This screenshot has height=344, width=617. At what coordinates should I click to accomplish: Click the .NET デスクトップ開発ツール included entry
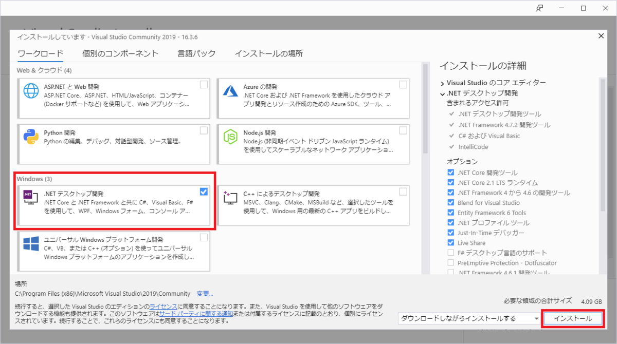click(499, 114)
